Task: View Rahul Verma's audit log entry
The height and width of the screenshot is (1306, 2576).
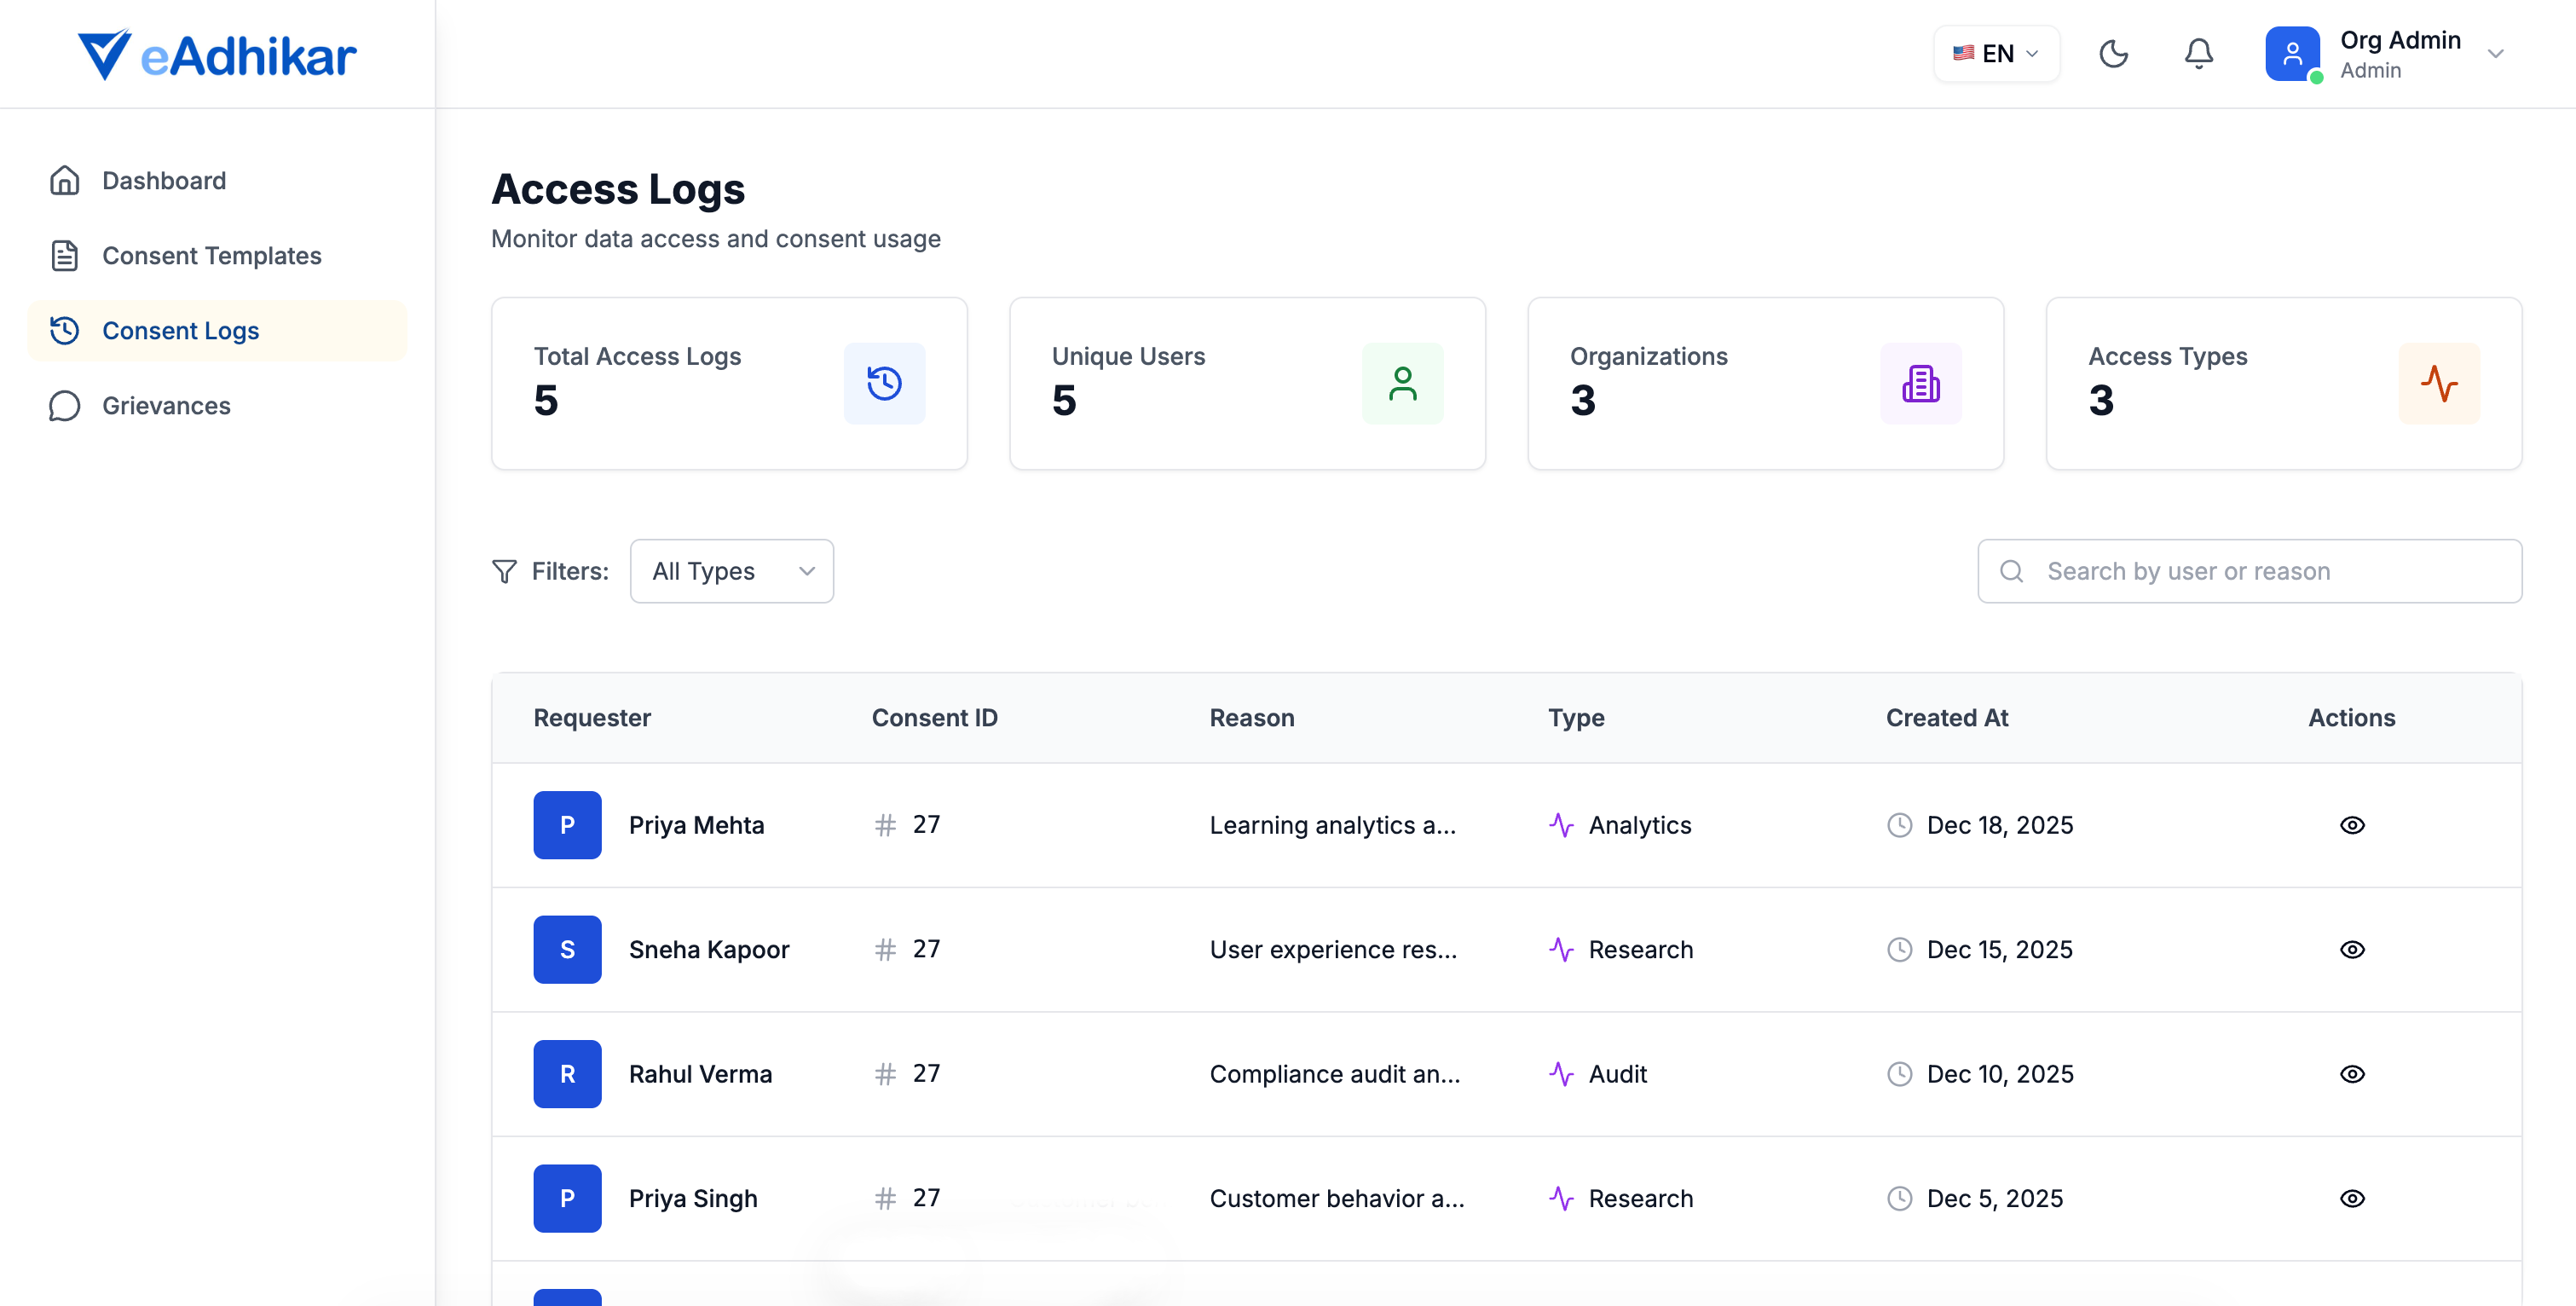Action: click(x=2352, y=1073)
